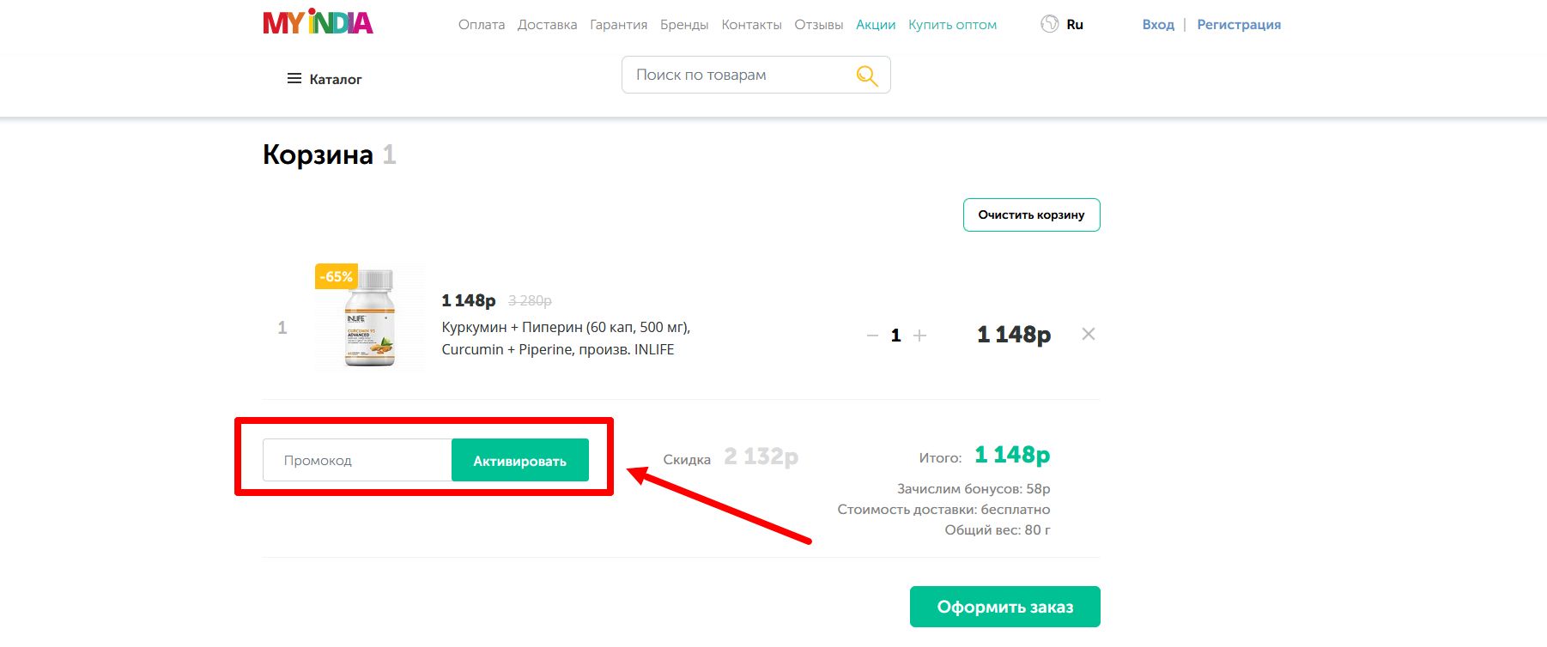Go to the Оплата page
1547x647 pixels.
coord(482,25)
